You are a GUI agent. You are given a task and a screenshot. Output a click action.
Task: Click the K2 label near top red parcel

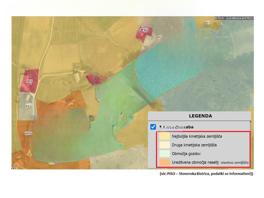coord(160,37)
